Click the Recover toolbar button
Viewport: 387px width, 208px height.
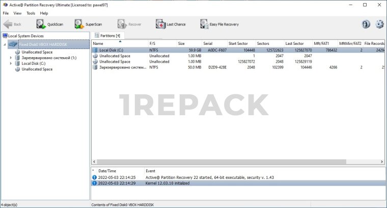tap(129, 24)
